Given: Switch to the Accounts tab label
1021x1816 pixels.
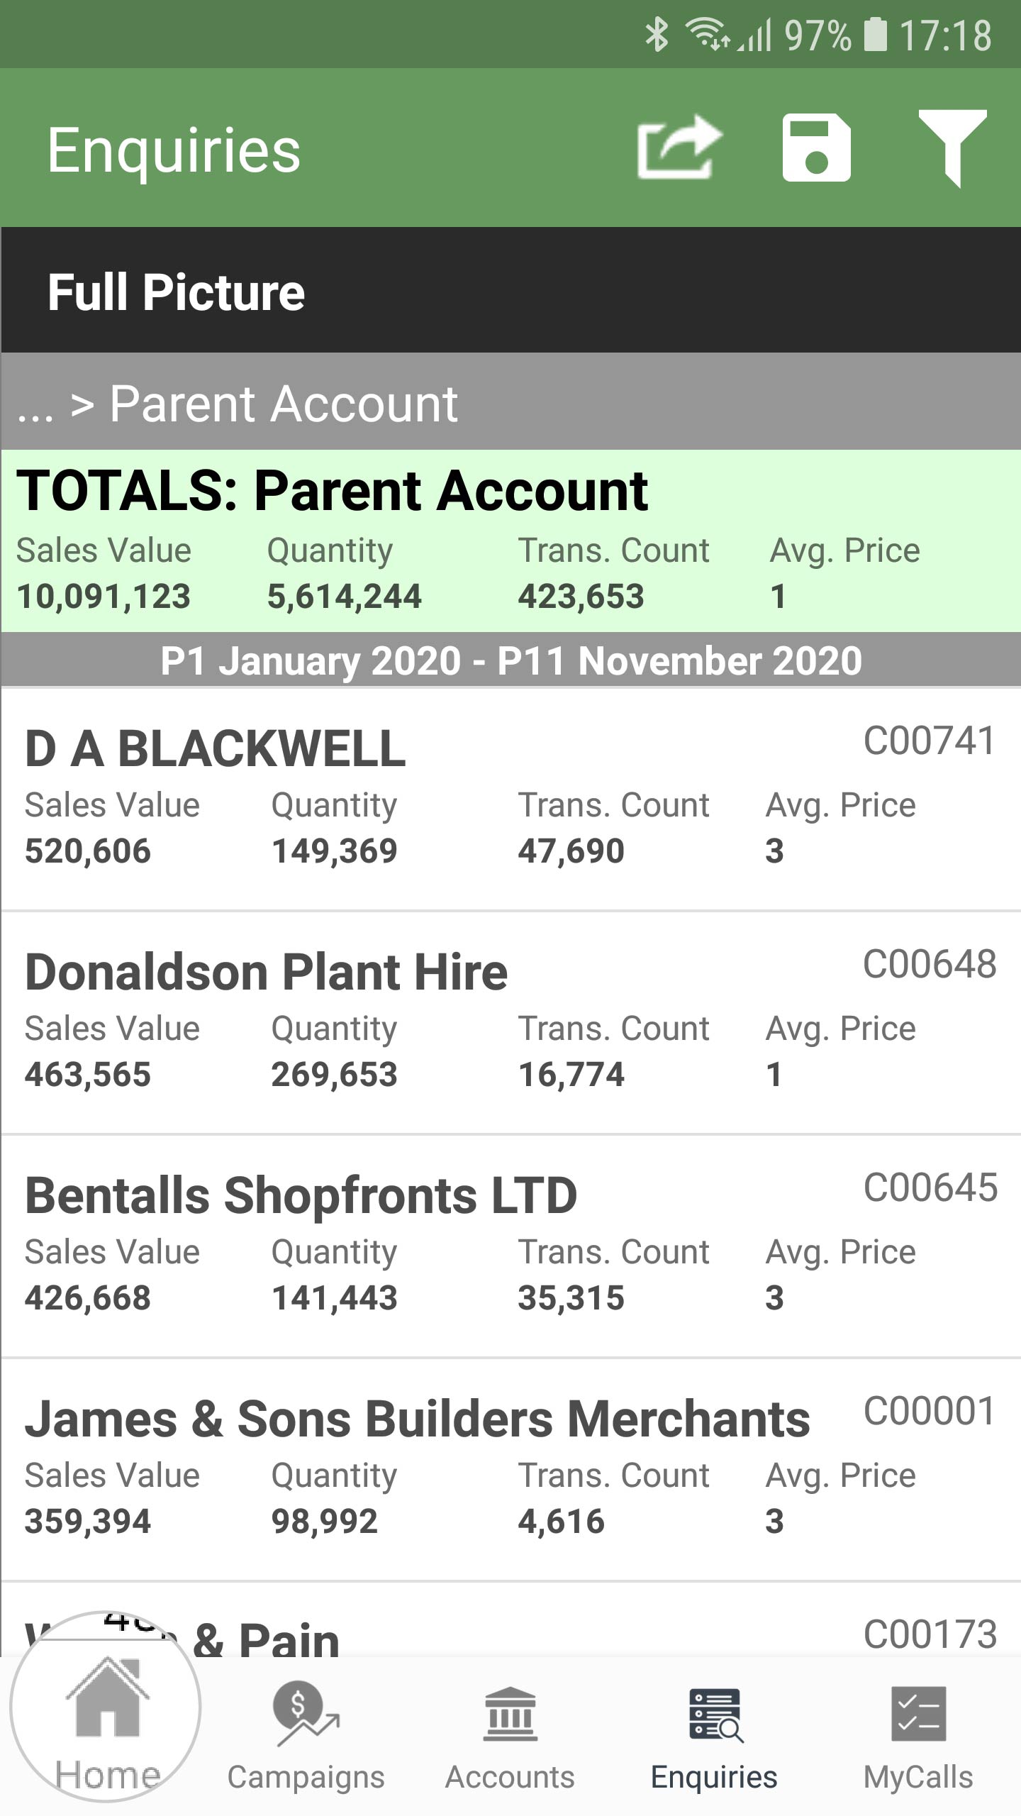Looking at the screenshot, I should [x=510, y=1778].
